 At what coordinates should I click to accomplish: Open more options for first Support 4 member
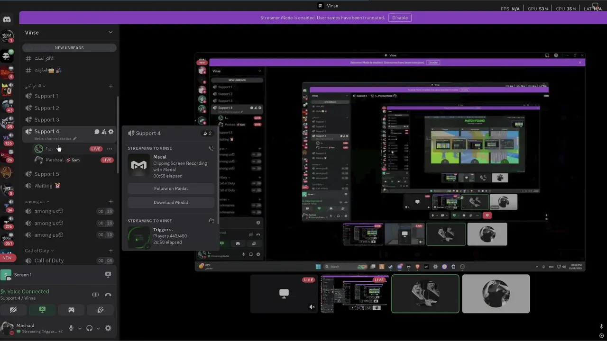(x=110, y=149)
